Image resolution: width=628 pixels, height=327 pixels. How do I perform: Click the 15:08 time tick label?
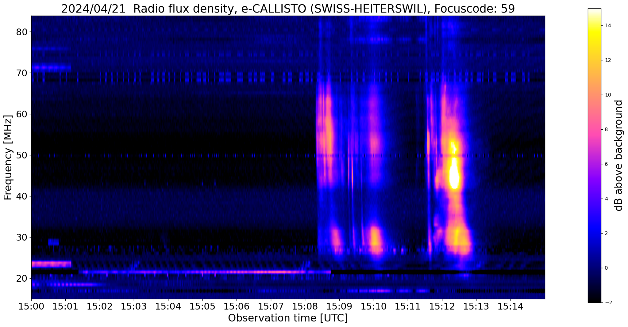[x=305, y=306]
